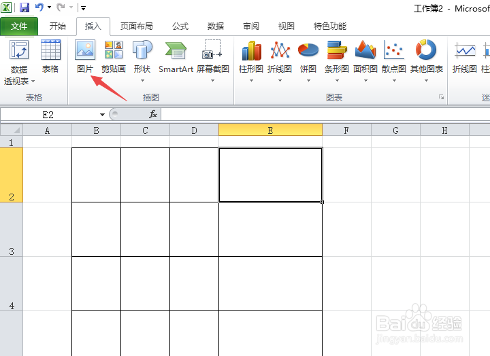Select column E header
Viewport: 490px width, 356px height.
tap(270, 130)
